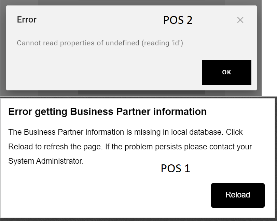Screen dimensions: 277x221
Task: Click the "System Administrator." text
Action: coord(46,161)
